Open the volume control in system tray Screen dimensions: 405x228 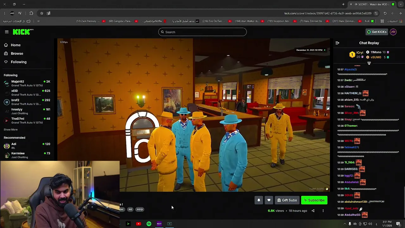[x=370, y=224]
